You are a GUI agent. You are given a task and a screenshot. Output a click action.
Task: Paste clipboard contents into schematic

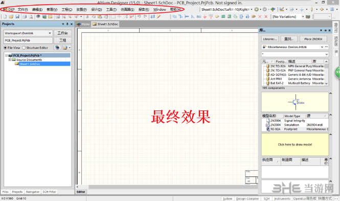[100, 17]
